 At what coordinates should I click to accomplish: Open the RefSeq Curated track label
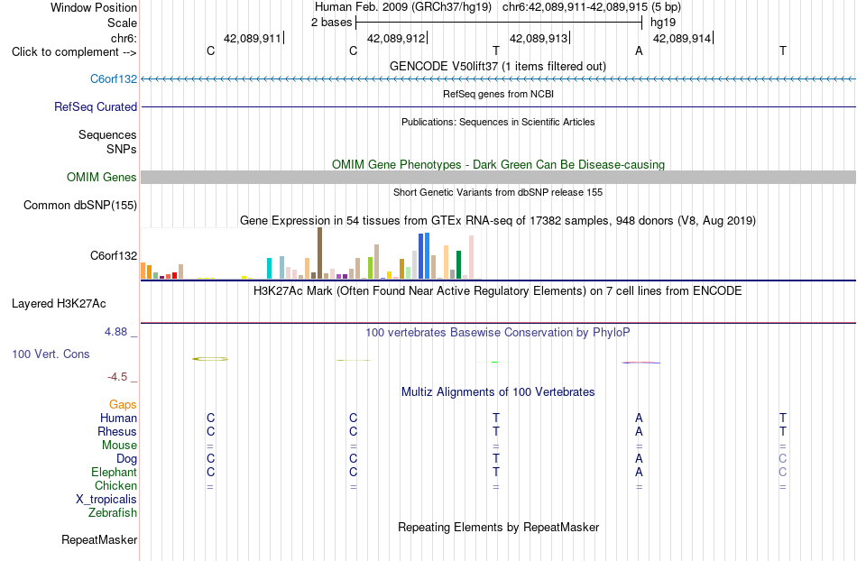coord(95,106)
